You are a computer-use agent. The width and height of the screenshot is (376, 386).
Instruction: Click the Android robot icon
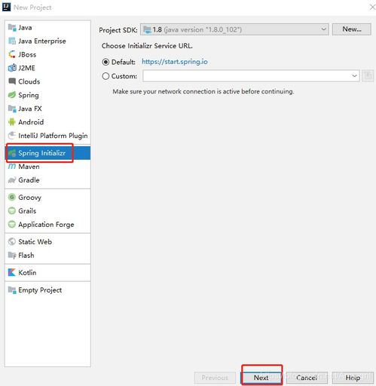point(12,122)
